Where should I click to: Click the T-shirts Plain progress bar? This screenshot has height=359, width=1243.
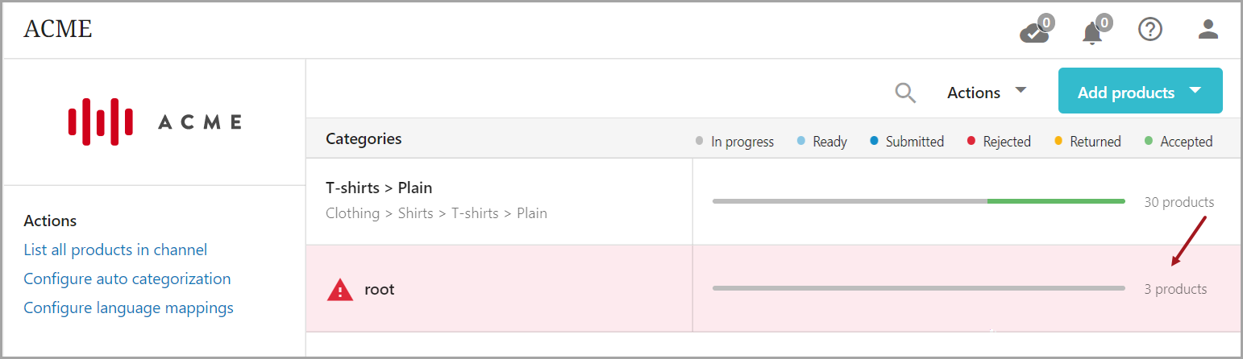(918, 201)
